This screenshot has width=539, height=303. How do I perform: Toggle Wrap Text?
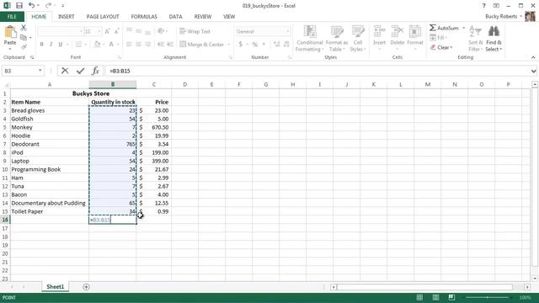click(195, 31)
